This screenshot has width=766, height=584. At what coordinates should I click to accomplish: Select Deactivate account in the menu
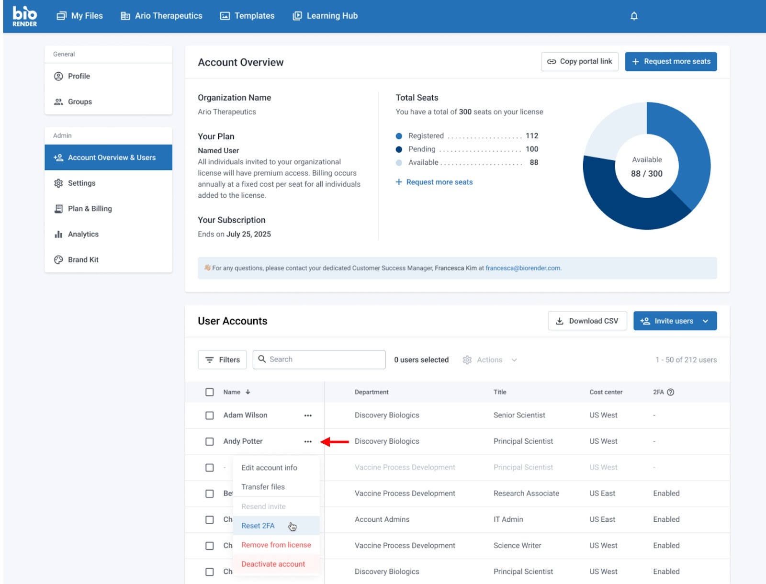pyautogui.click(x=273, y=564)
